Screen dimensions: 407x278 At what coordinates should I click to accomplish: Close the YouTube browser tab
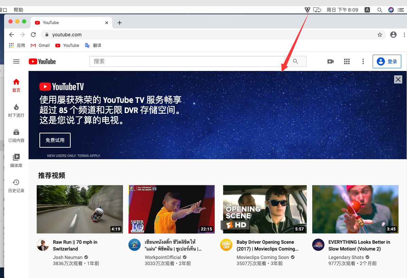pos(107,23)
